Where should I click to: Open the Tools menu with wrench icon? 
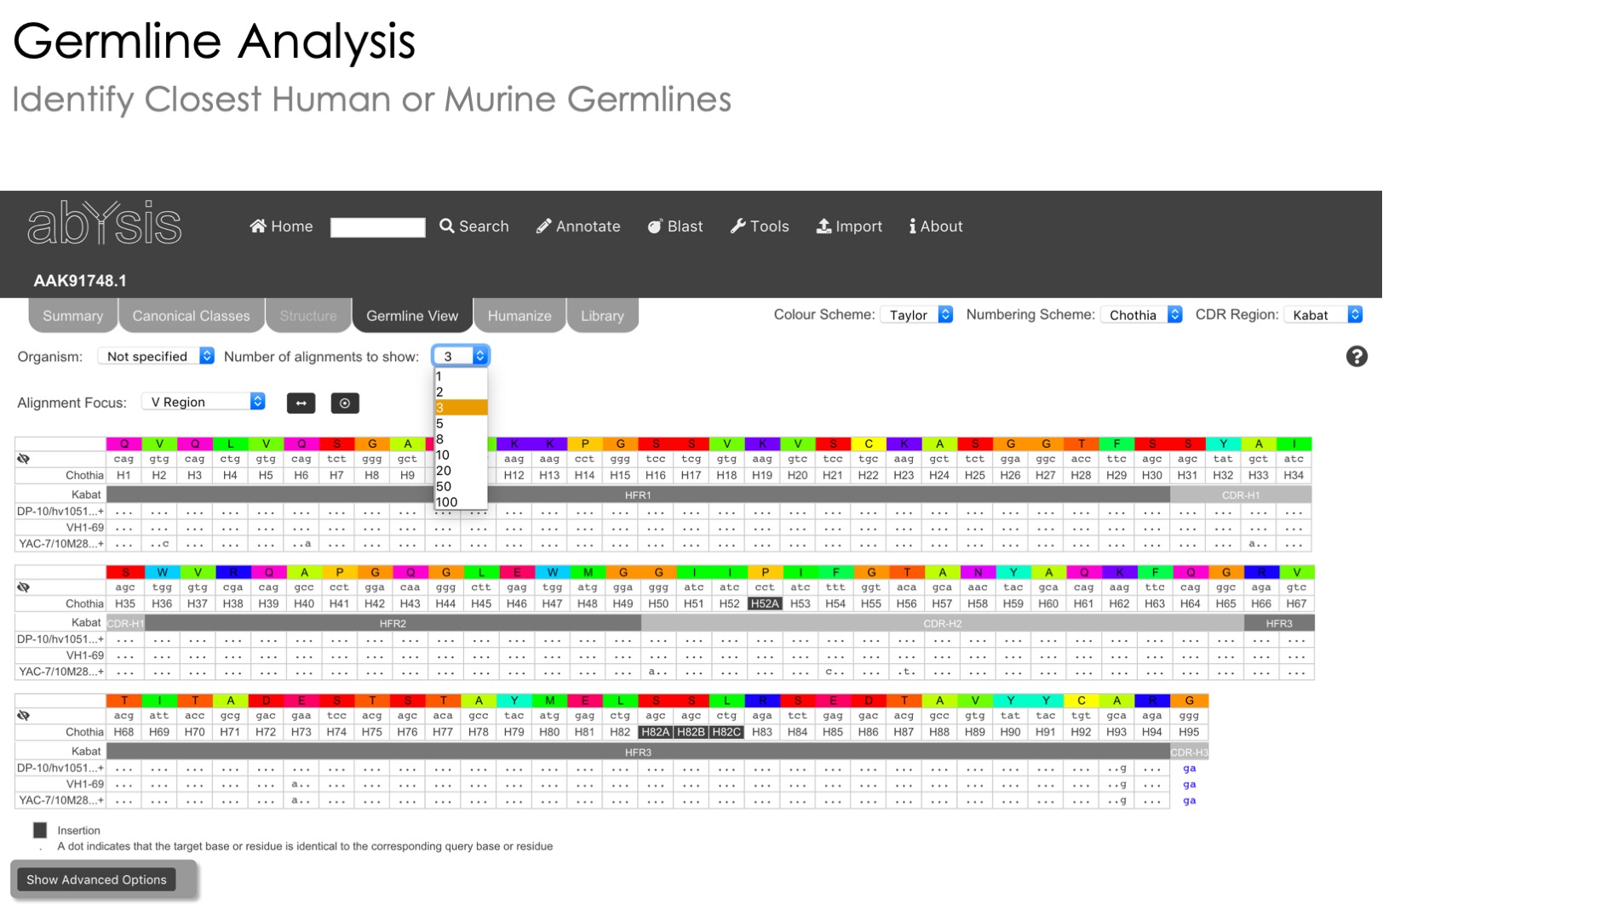pyautogui.click(x=760, y=226)
